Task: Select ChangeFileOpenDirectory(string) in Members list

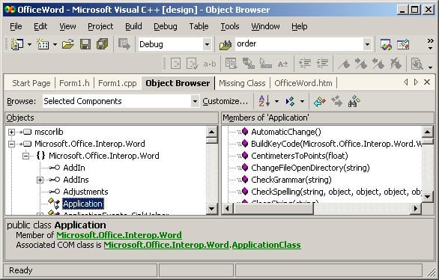Action: [x=310, y=168]
